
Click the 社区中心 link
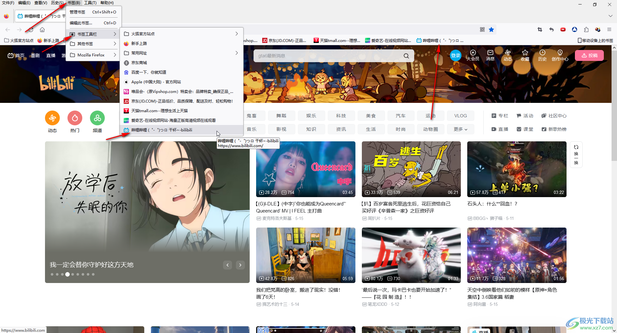554,116
